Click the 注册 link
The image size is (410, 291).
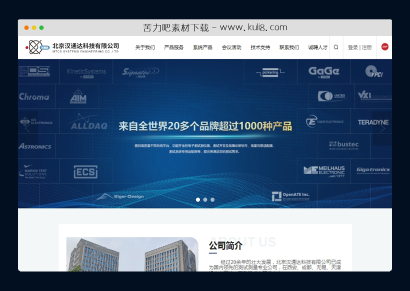tap(366, 47)
